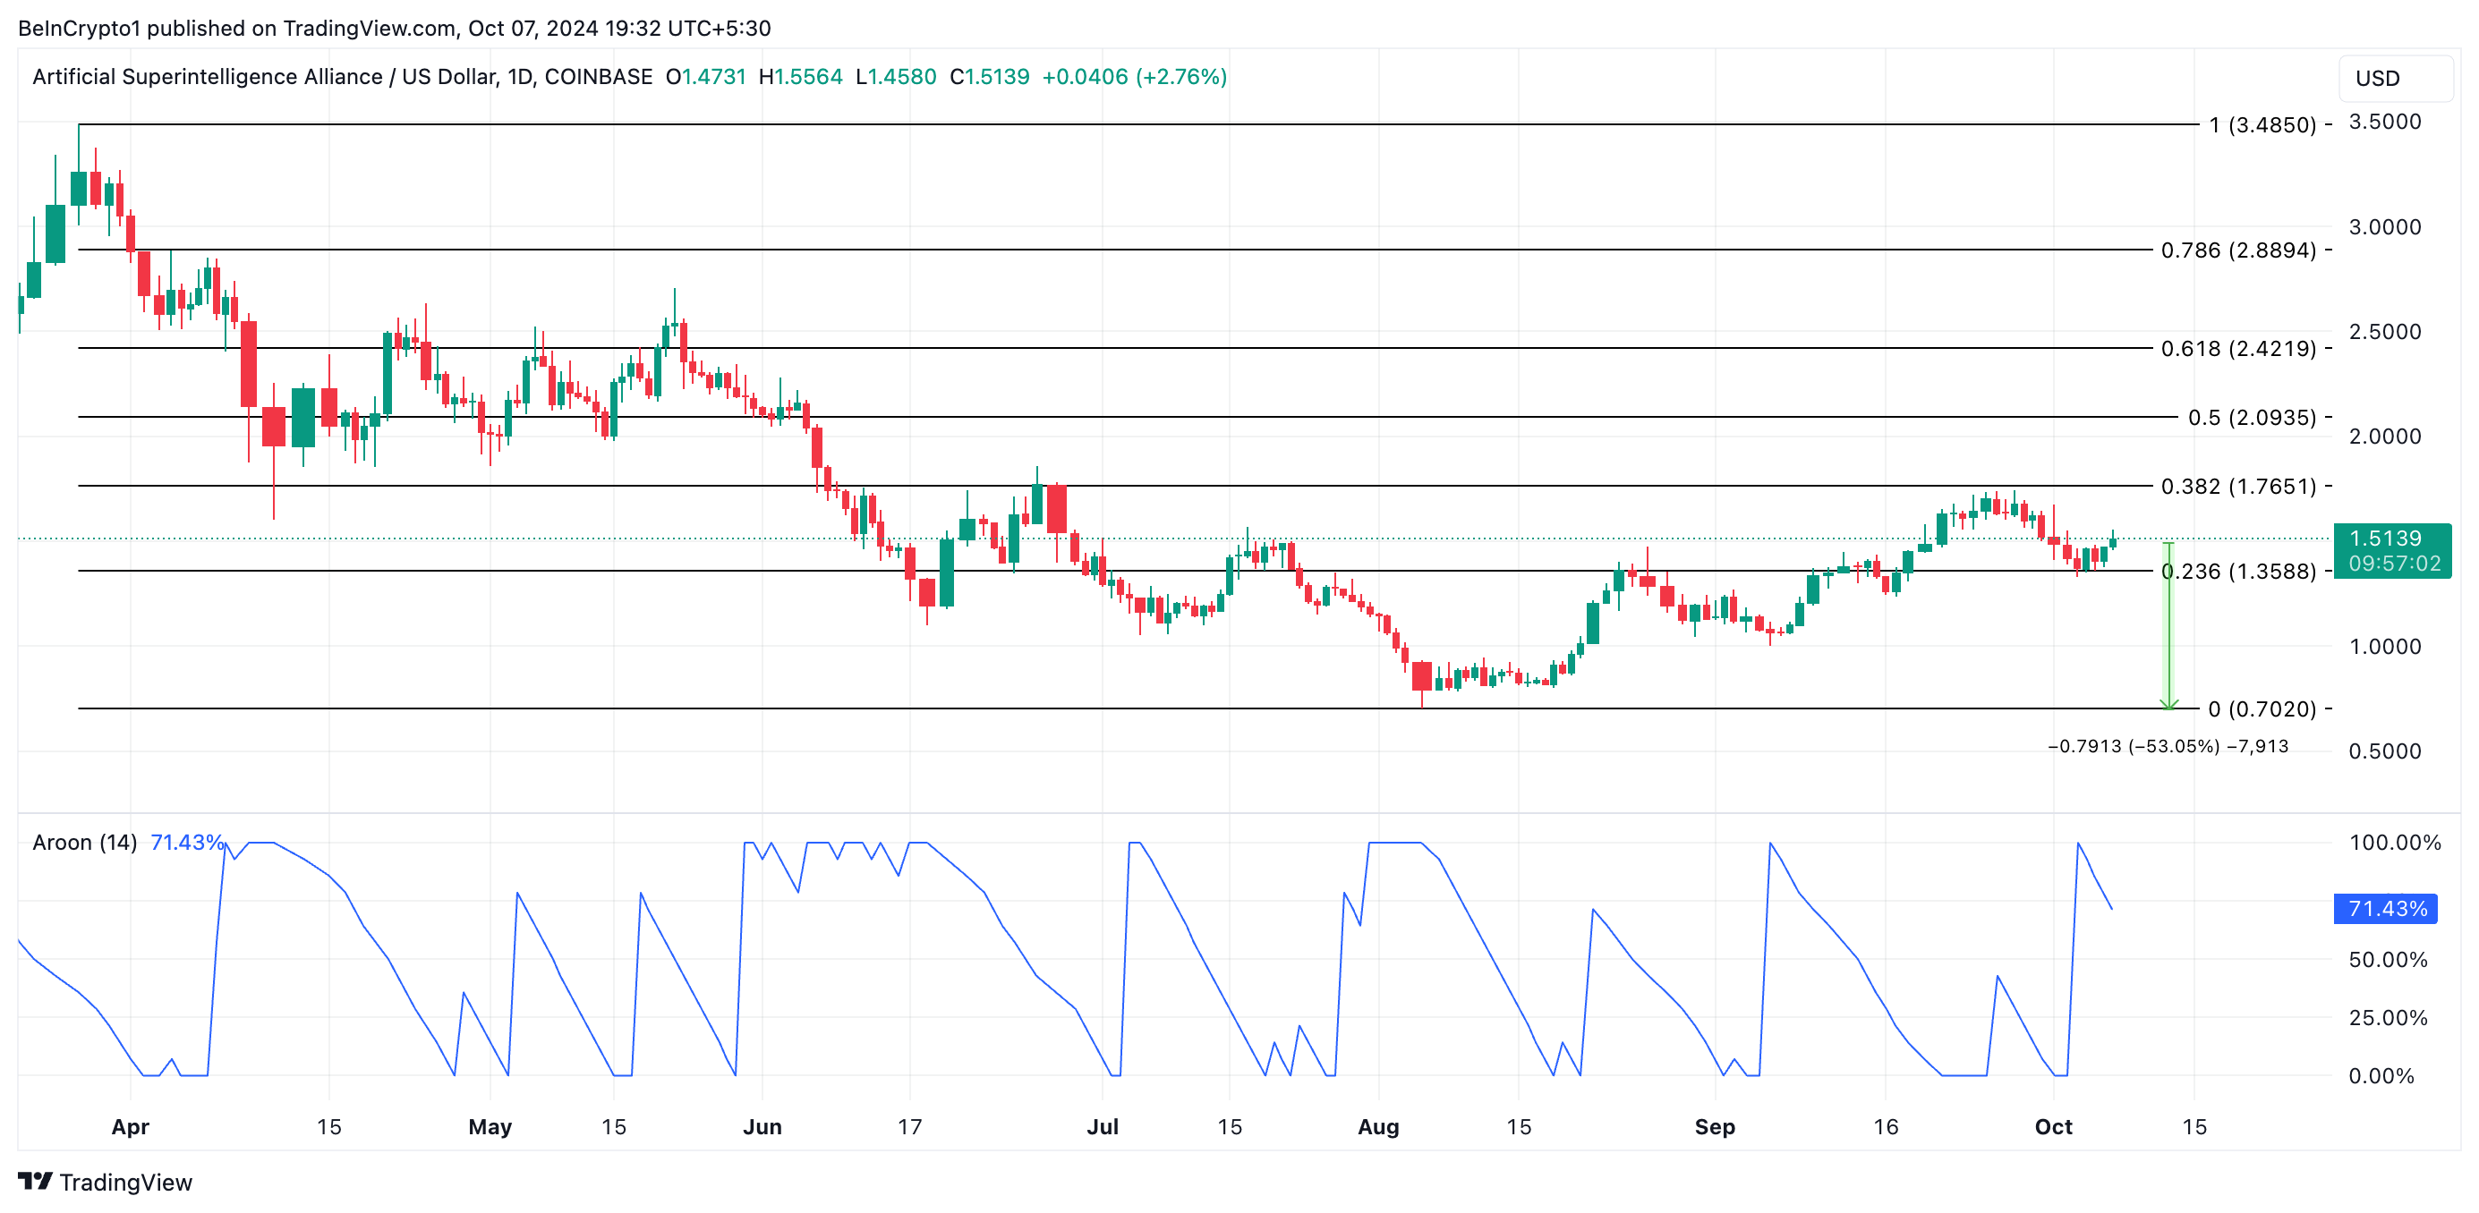Click the 3.5000 price scale label
The image size is (2479, 1213).
pyautogui.click(x=2384, y=123)
